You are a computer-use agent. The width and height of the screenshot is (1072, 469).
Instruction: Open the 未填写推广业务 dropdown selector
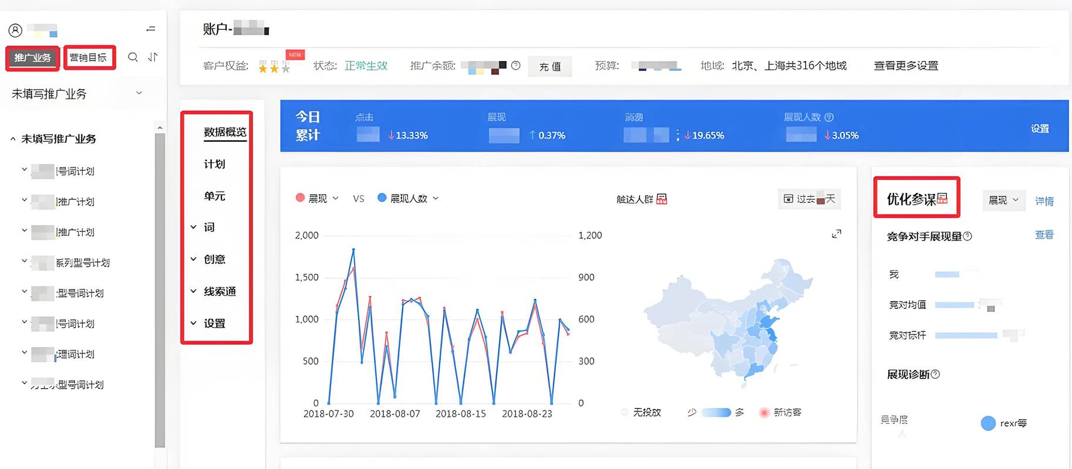(x=77, y=94)
